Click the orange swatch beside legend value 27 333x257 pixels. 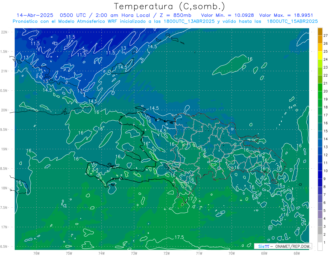click(x=320, y=32)
